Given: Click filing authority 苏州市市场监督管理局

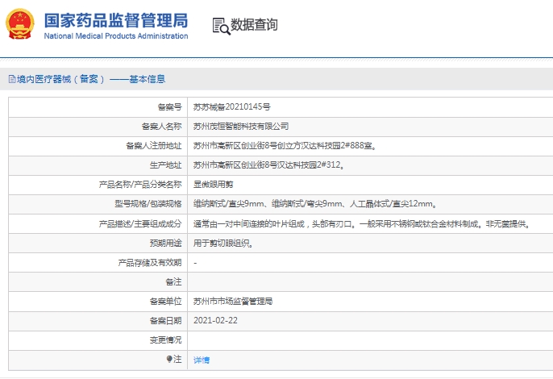Looking at the screenshot, I should pyautogui.click(x=233, y=302).
